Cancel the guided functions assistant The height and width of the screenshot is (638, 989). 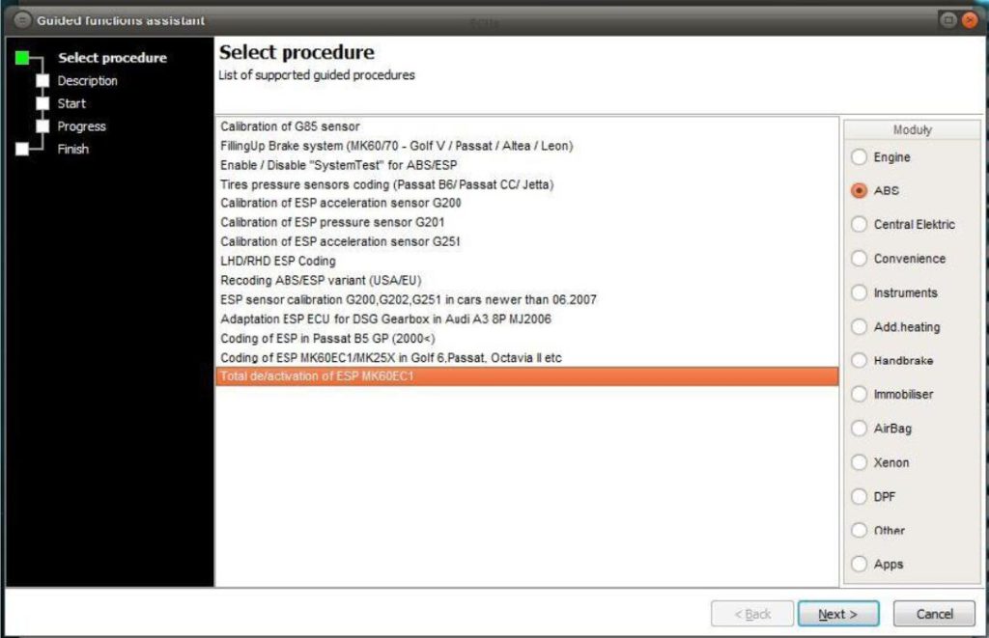pos(933,614)
